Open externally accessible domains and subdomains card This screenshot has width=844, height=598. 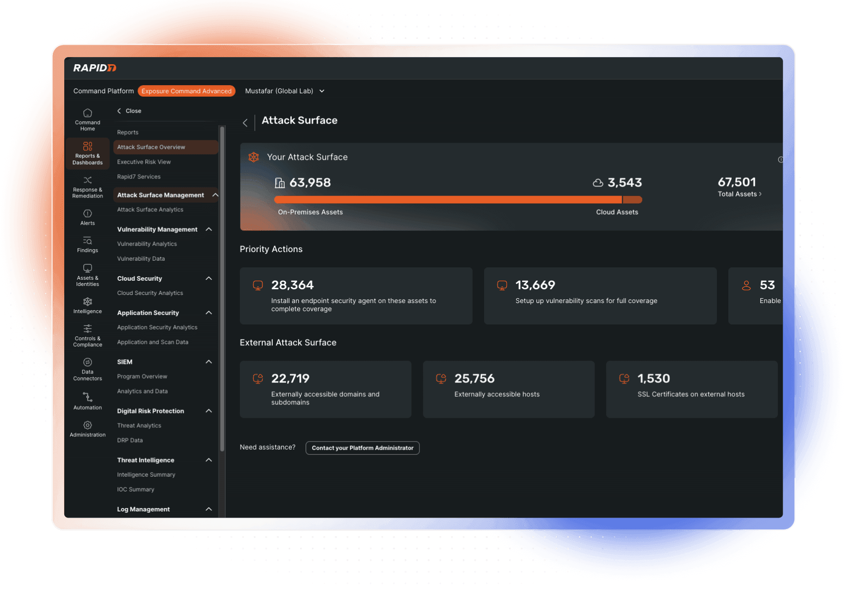[326, 389]
